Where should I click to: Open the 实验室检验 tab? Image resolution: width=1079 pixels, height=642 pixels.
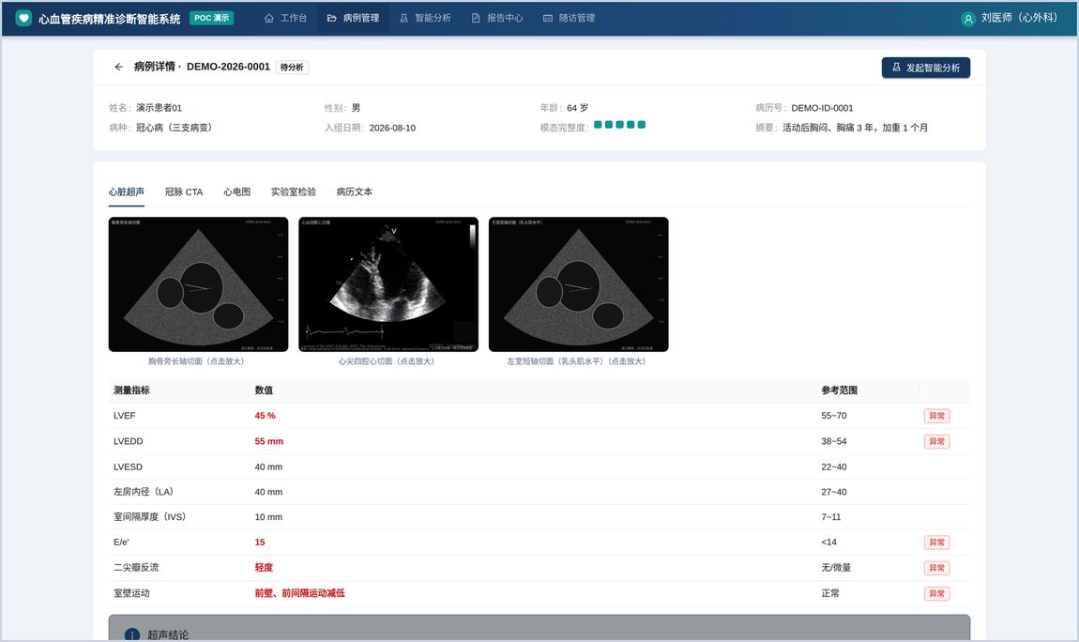tap(293, 192)
